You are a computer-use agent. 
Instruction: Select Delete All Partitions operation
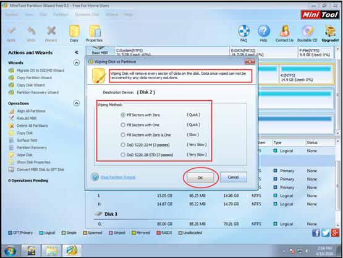(28, 126)
